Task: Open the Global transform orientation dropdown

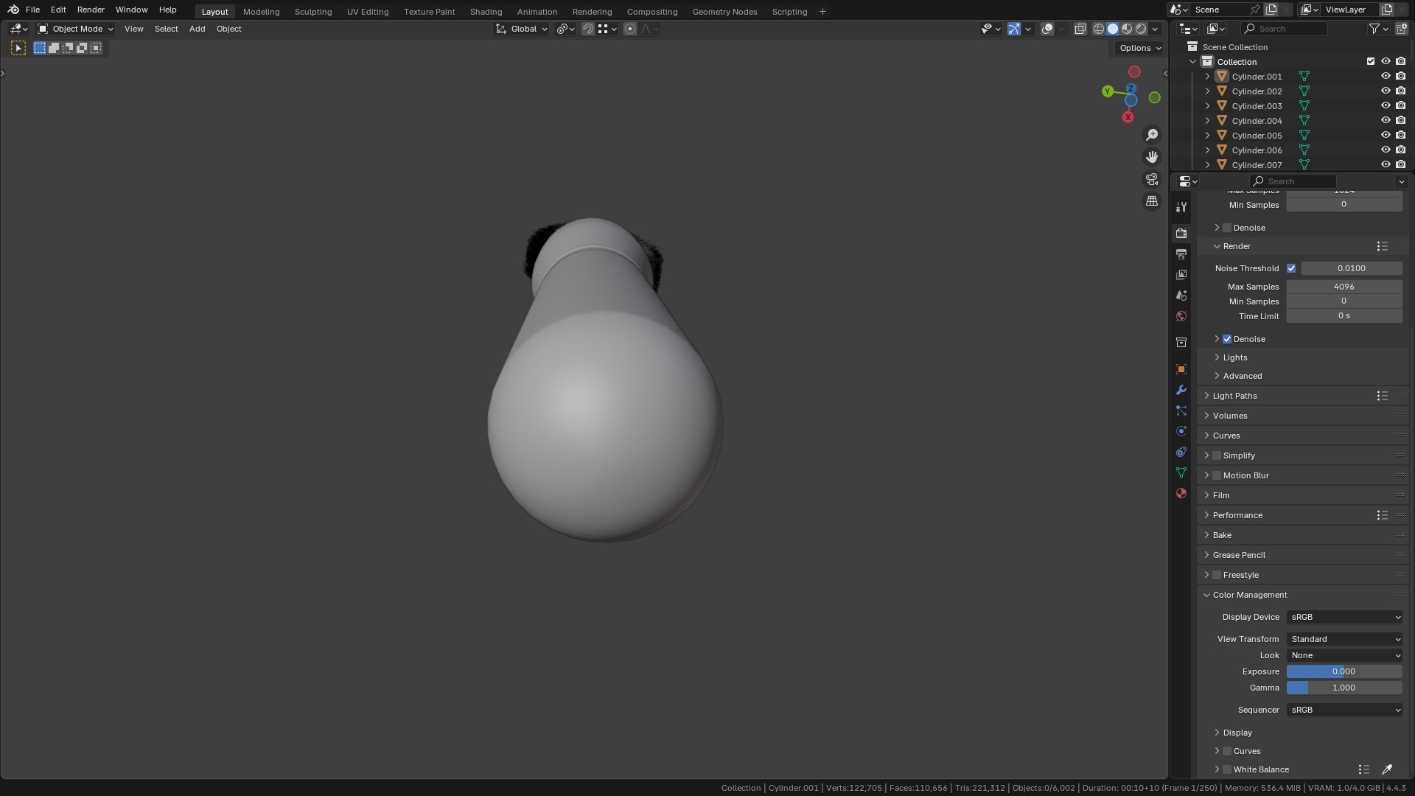Action: tap(522, 29)
